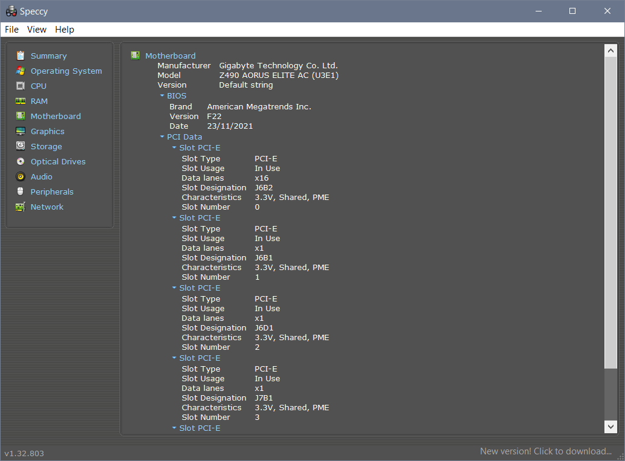This screenshot has height=461, width=625.
Task: Collapse the PCI Data node
Action: tap(162, 137)
